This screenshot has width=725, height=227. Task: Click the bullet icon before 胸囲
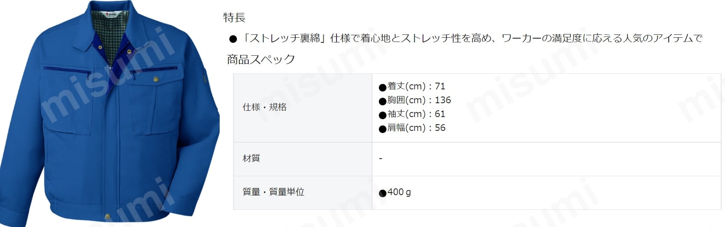pyautogui.click(x=383, y=102)
